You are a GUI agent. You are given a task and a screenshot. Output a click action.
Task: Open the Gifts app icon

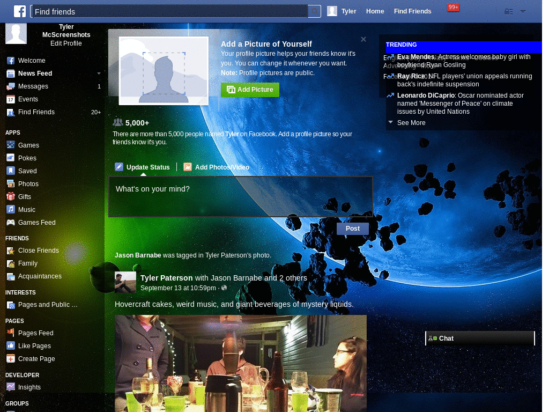tap(11, 196)
